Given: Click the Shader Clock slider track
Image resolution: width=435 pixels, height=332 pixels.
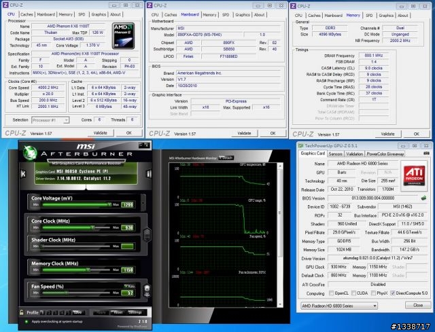Looking at the screenshot, I should click(76, 246).
